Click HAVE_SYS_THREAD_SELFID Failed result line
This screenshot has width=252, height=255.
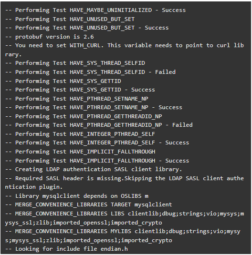click(90, 72)
